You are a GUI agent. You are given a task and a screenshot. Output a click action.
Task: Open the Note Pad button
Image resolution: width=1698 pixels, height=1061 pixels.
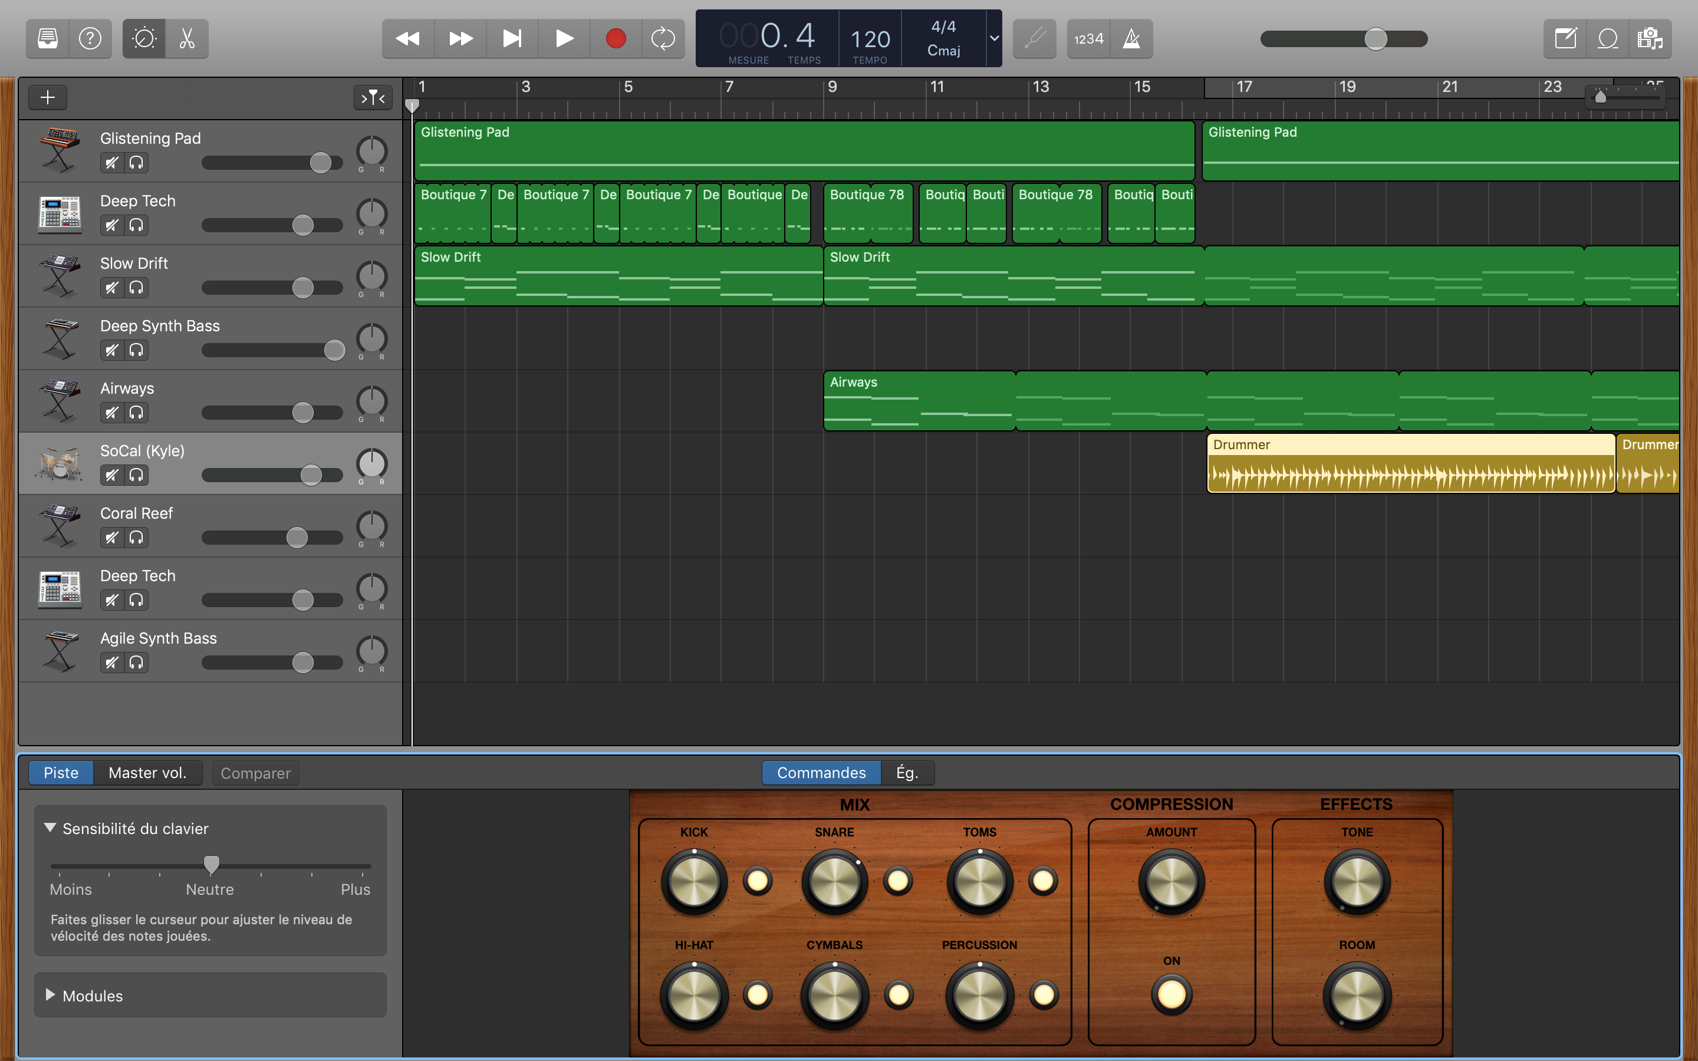[x=1565, y=38]
